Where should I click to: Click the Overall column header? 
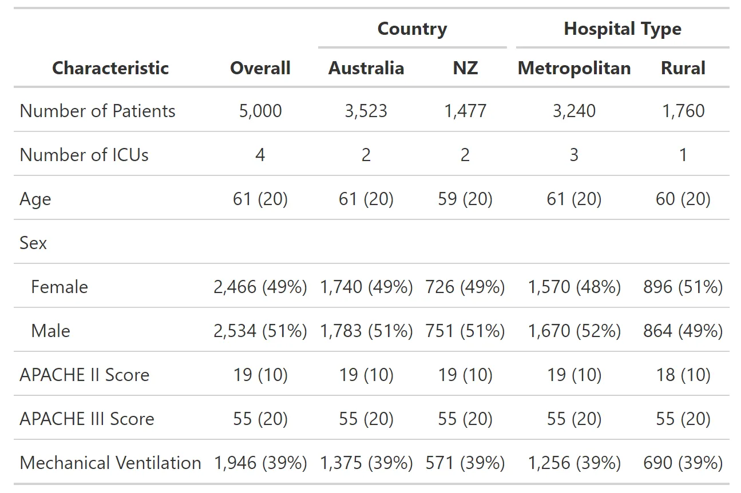(260, 69)
